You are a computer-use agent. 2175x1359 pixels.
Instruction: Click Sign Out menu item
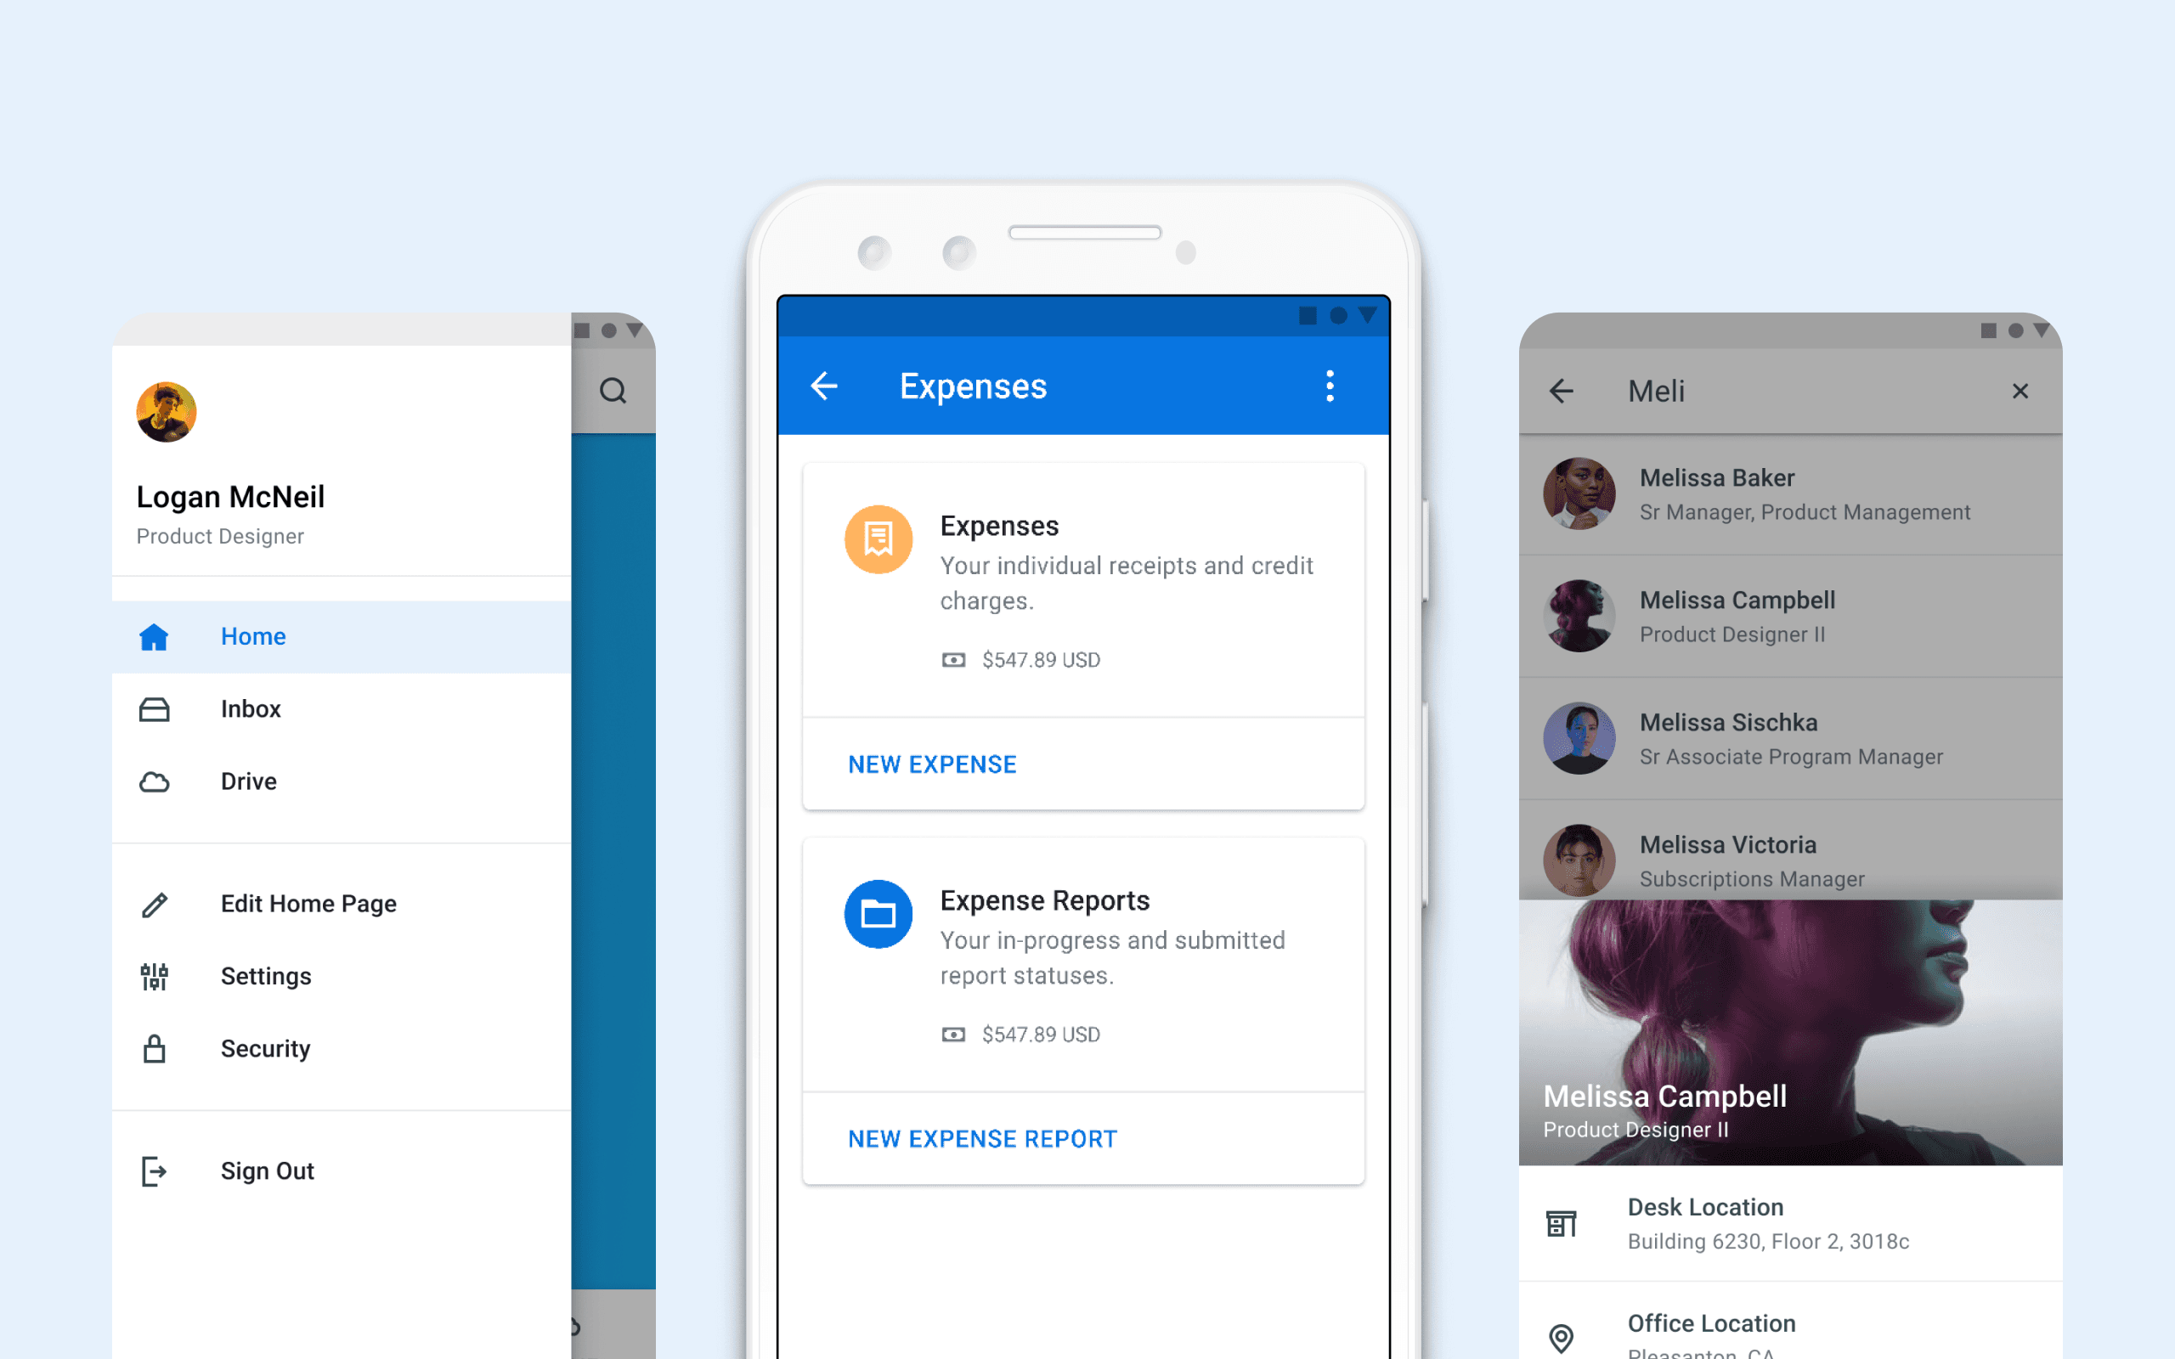266,1170
